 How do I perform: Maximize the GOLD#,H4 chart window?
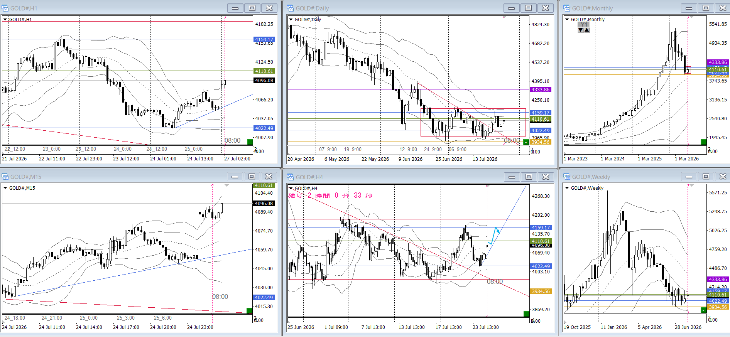tap(529, 177)
